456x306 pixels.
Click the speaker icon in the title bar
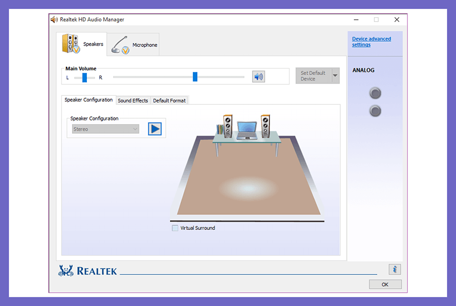click(53, 19)
